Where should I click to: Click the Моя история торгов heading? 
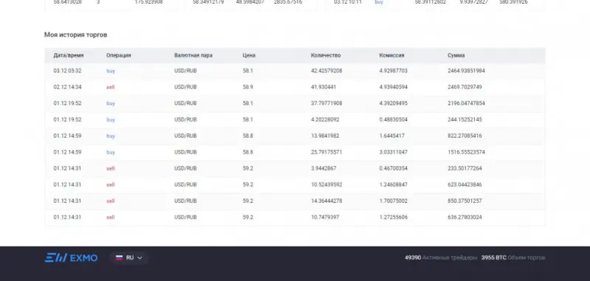pos(76,35)
